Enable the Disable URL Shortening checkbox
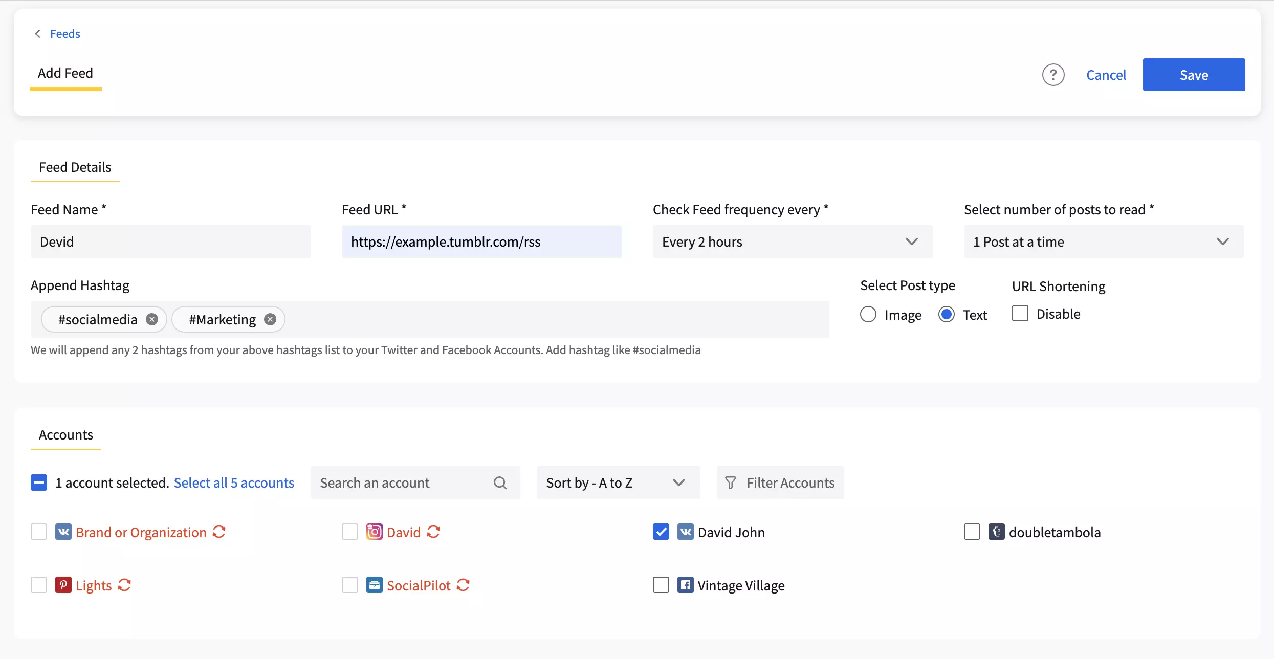The height and width of the screenshot is (659, 1274). point(1020,313)
